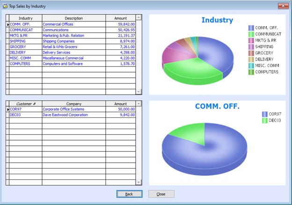Click the COMMUNICAT green legend swatch
Image resolution: width=292 pixels, height=205 pixels.
tap(251, 34)
